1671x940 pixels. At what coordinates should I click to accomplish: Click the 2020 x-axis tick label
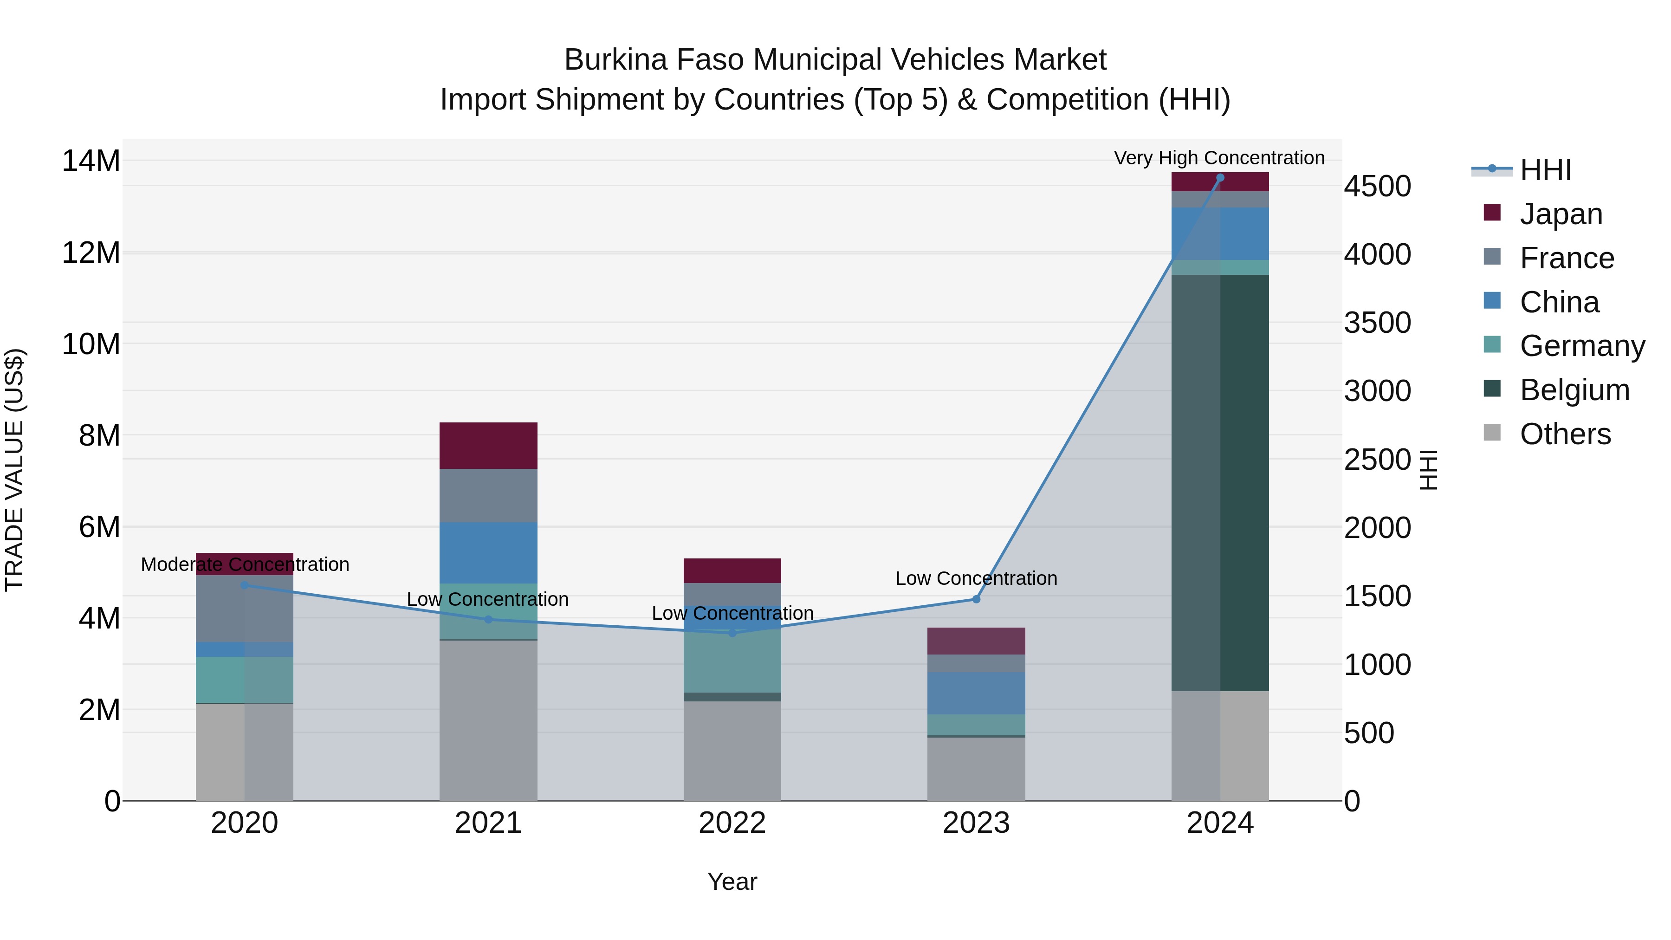coord(245,823)
